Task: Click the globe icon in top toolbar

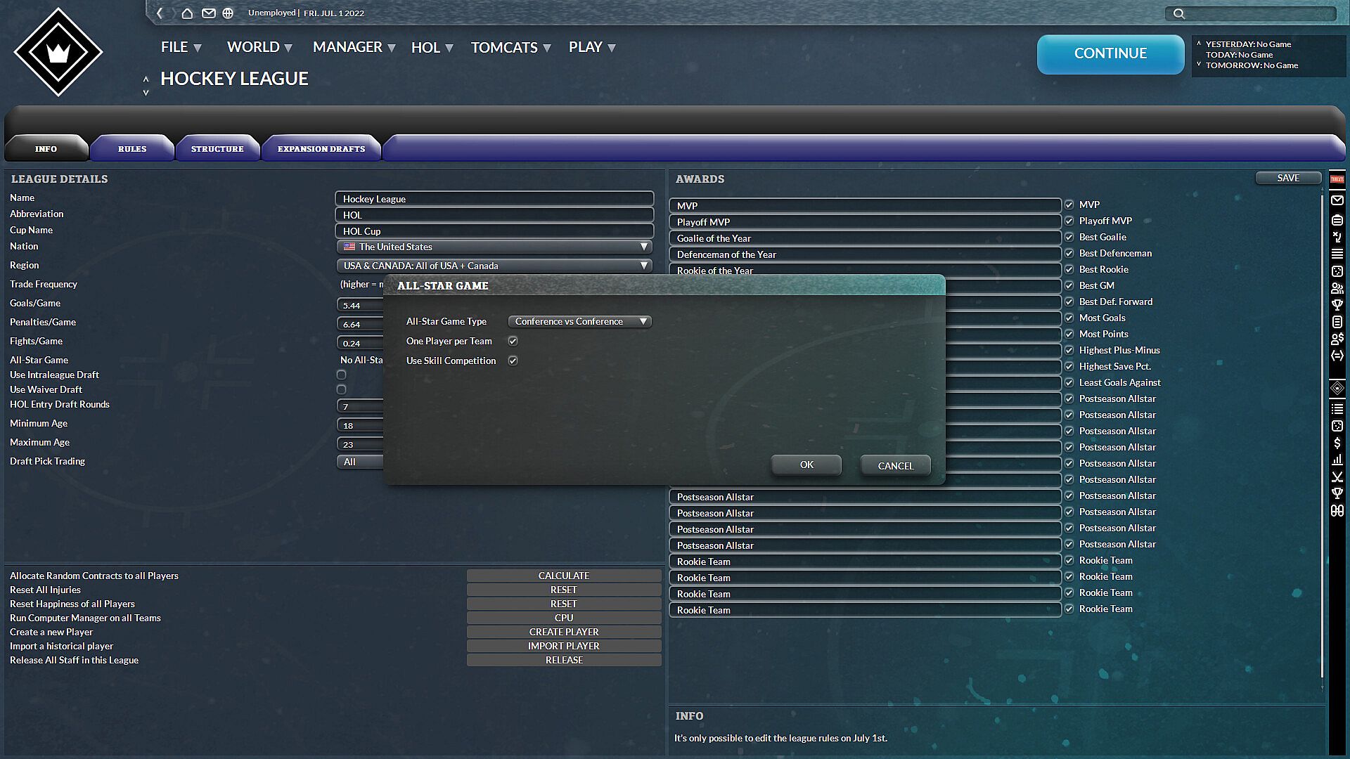Action: (x=228, y=13)
